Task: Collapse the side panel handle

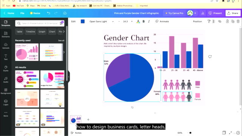Action: pos(69,77)
